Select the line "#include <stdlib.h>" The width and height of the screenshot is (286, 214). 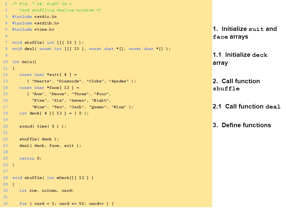tap(35, 23)
